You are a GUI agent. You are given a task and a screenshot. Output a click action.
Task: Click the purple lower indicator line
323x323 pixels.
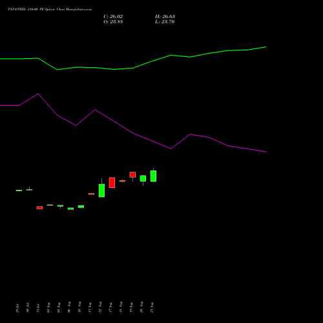(133, 133)
